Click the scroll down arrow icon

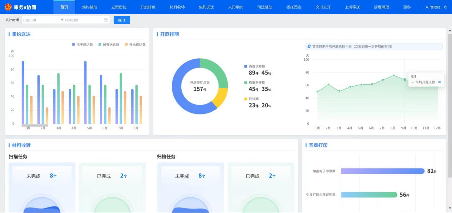point(450,208)
